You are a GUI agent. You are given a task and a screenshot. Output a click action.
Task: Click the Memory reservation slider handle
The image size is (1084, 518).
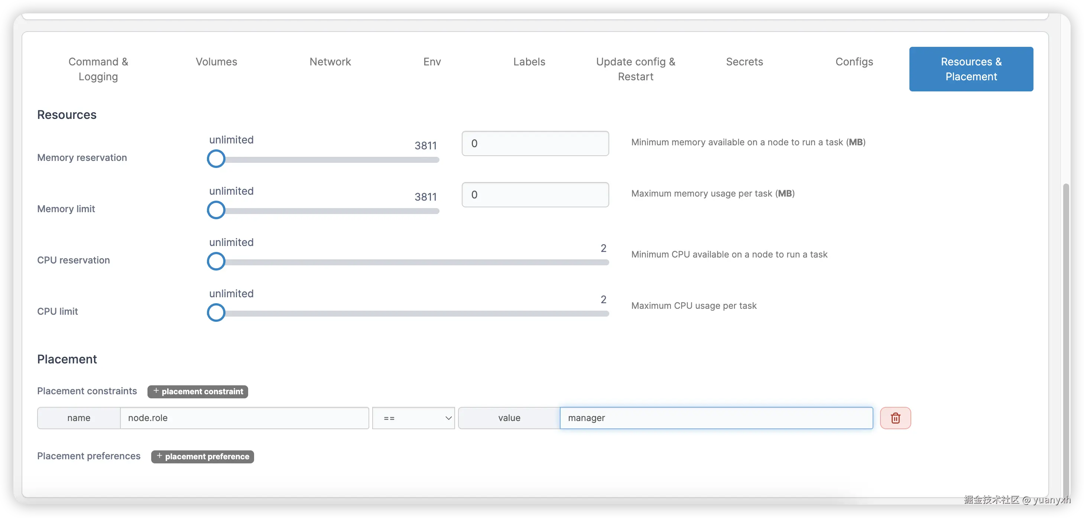[x=216, y=159]
